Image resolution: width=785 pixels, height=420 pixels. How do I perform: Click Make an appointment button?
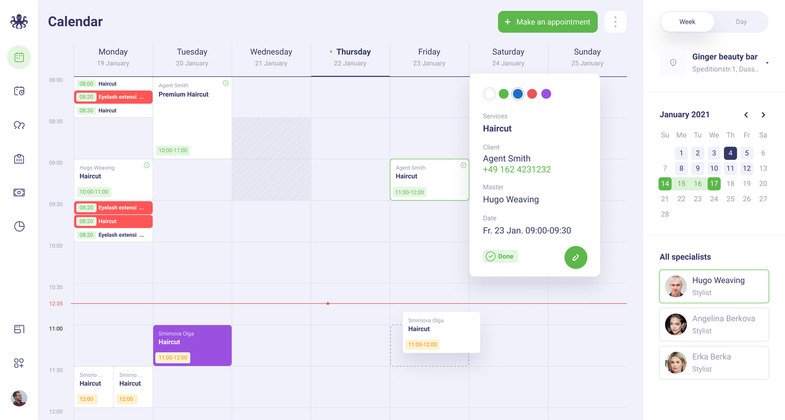pyautogui.click(x=547, y=22)
